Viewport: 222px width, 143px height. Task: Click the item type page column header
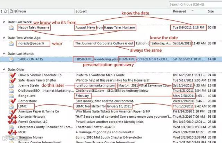click(11, 11)
